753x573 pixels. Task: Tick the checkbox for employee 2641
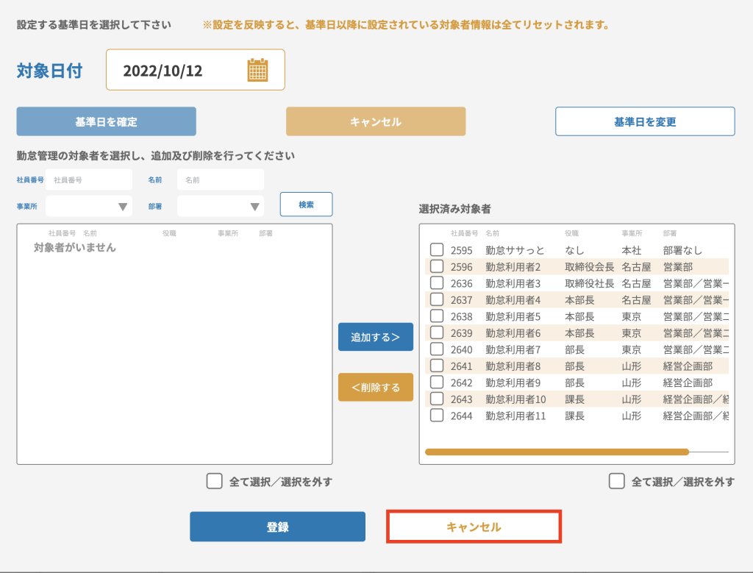click(x=437, y=366)
